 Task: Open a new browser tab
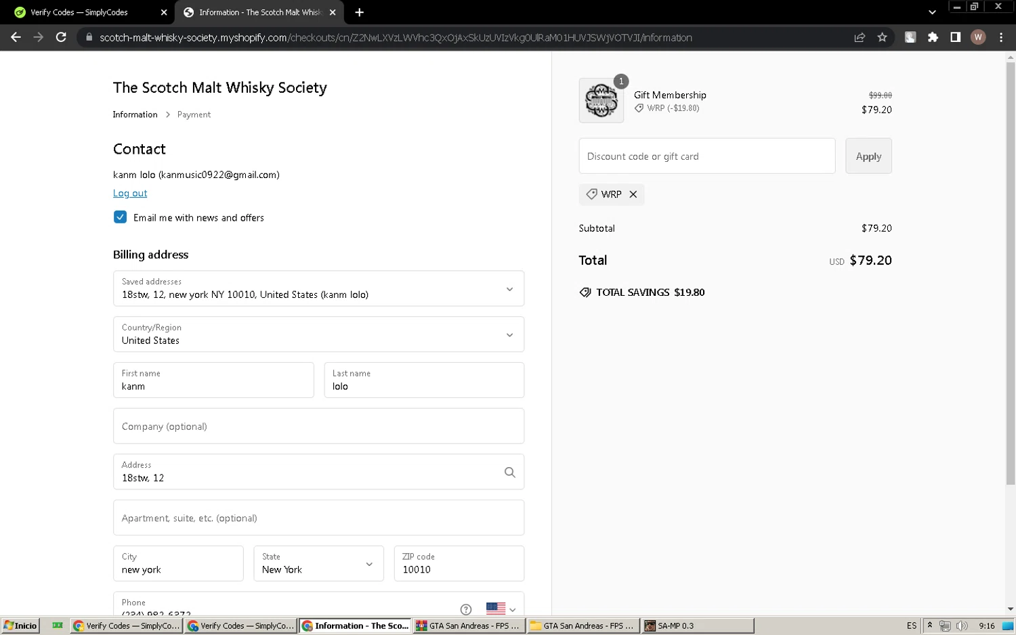pyautogui.click(x=359, y=12)
